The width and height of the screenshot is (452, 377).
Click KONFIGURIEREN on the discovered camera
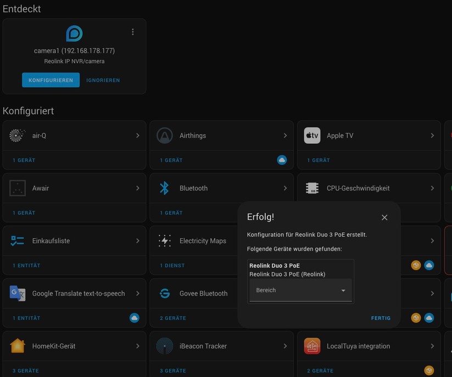pyautogui.click(x=51, y=80)
